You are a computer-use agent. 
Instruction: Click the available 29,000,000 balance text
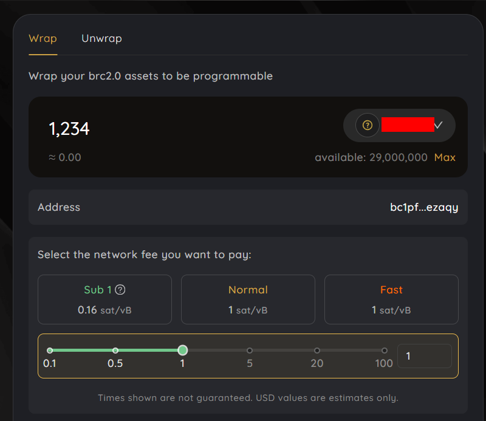click(371, 157)
